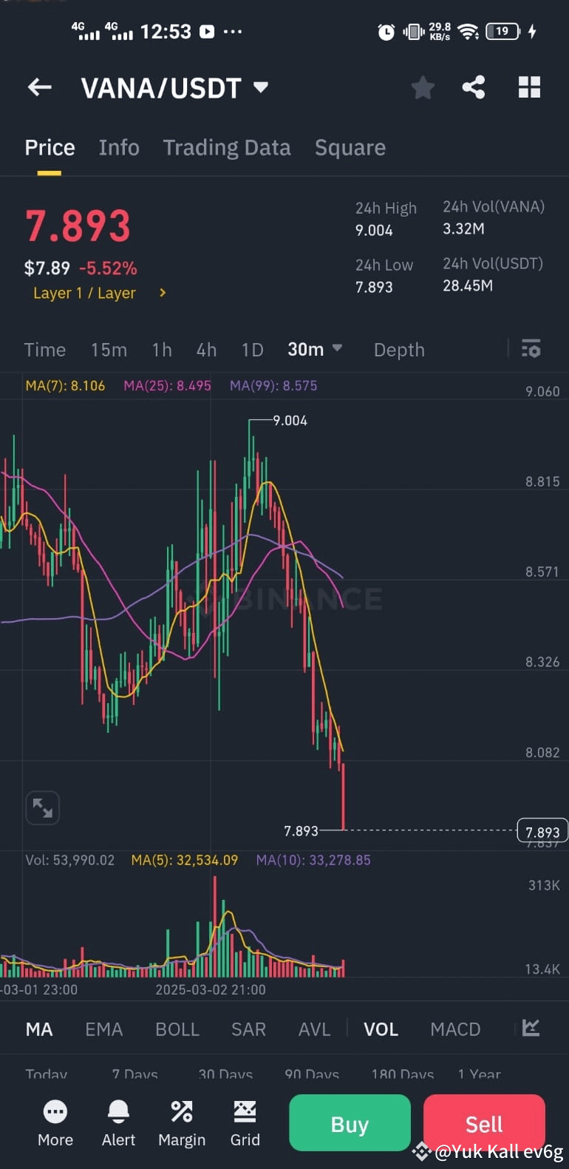The image size is (569, 1169).
Task: Enable the BOLL indicator
Action: pyautogui.click(x=177, y=1029)
